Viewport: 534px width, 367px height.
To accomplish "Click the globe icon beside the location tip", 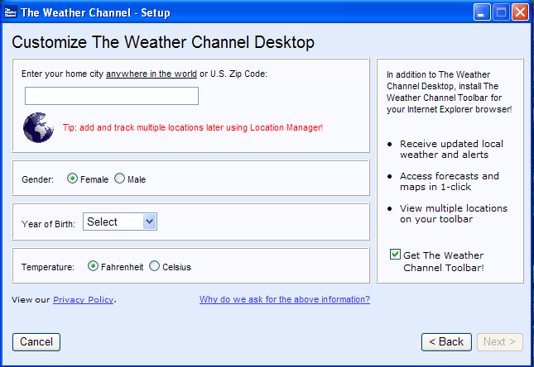I will click(38, 127).
